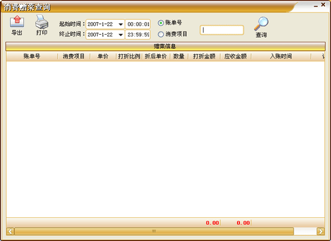Click the end time 23:59:59 field
This screenshot has width=331, height=241.
tap(138, 35)
